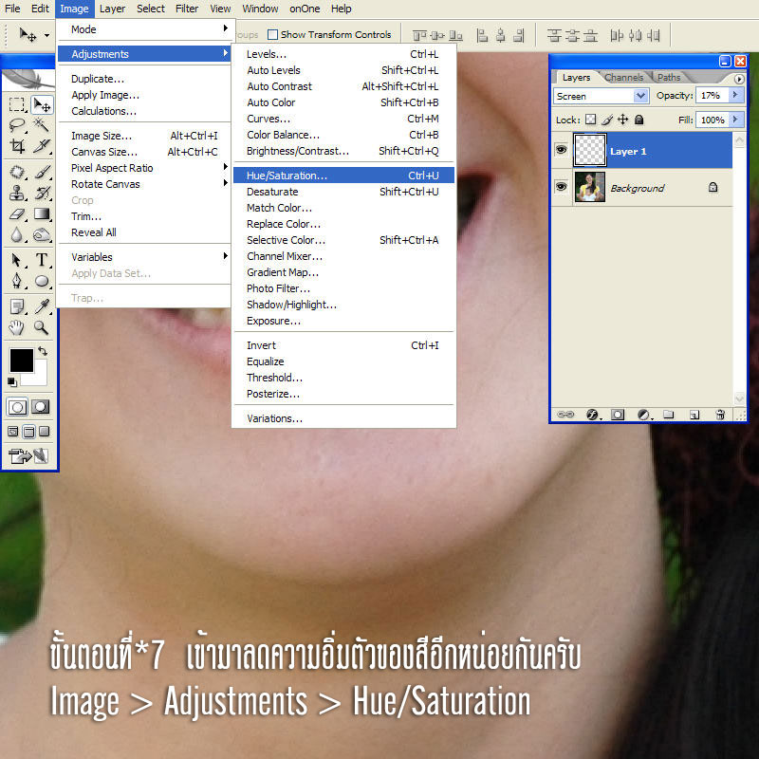Viewport: 759px width, 759px height.
Task: Add a layer mask
Action: pos(618,415)
